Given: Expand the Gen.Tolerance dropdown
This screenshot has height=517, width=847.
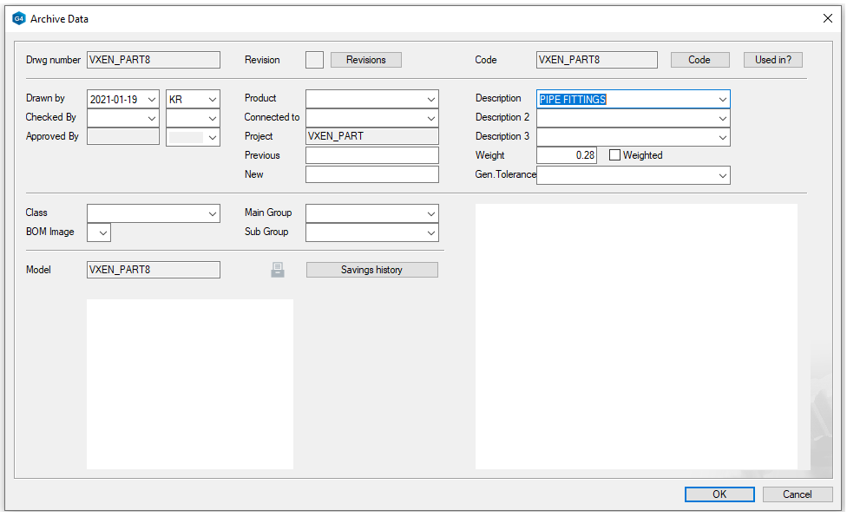Looking at the screenshot, I should click(x=722, y=176).
